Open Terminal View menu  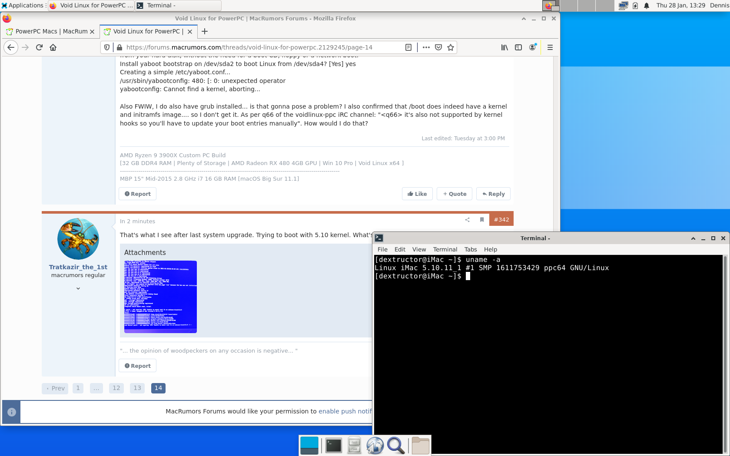[x=419, y=249]
